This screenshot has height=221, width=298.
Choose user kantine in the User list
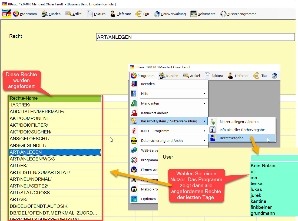274,201
